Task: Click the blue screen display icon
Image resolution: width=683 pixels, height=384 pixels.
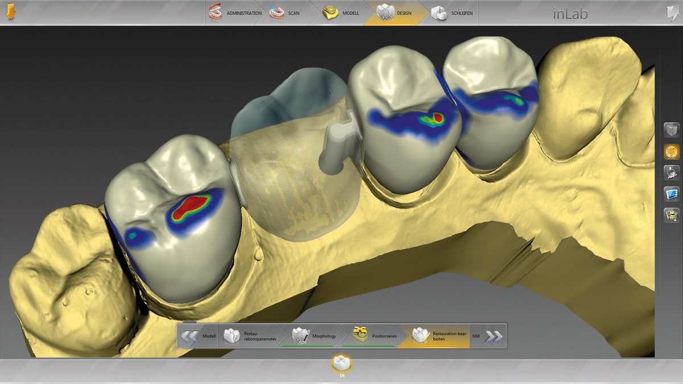Action: click(x=672, y=194)
